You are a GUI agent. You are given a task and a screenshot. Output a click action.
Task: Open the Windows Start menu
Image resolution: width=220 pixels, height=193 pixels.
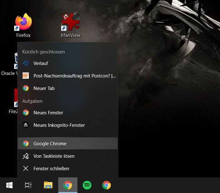9,185
